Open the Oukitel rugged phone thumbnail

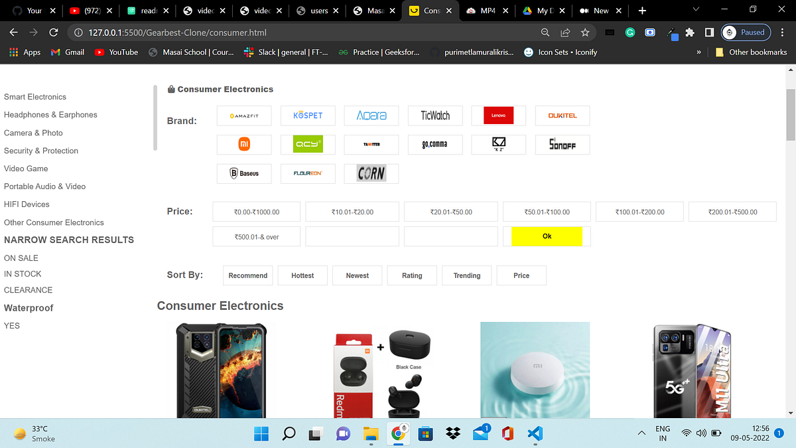pos(221,370)
